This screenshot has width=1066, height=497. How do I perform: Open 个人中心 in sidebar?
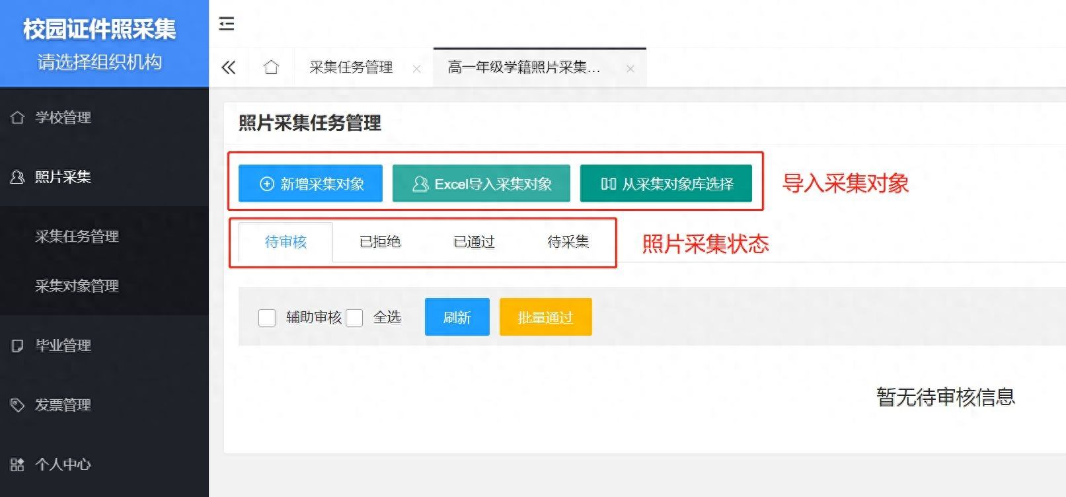pyautogui.click(x=63, y=465)
